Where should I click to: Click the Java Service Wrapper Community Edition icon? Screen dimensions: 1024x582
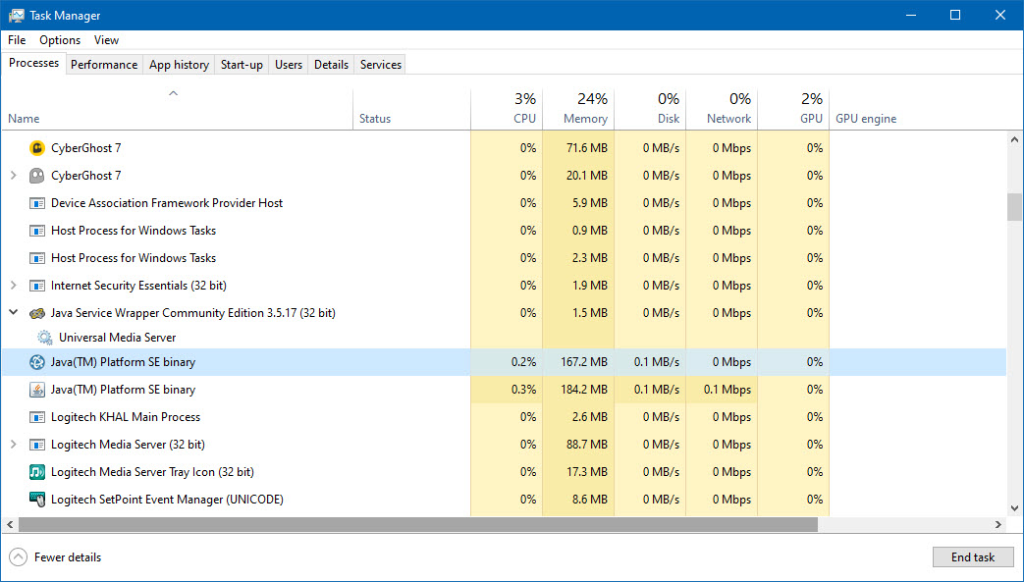(37, 313)
